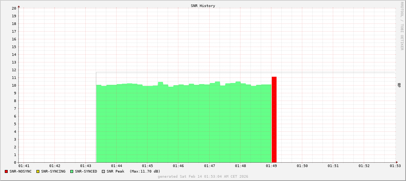Click the 01:41 time axis label
406x181 pixels.
[24, 166]
